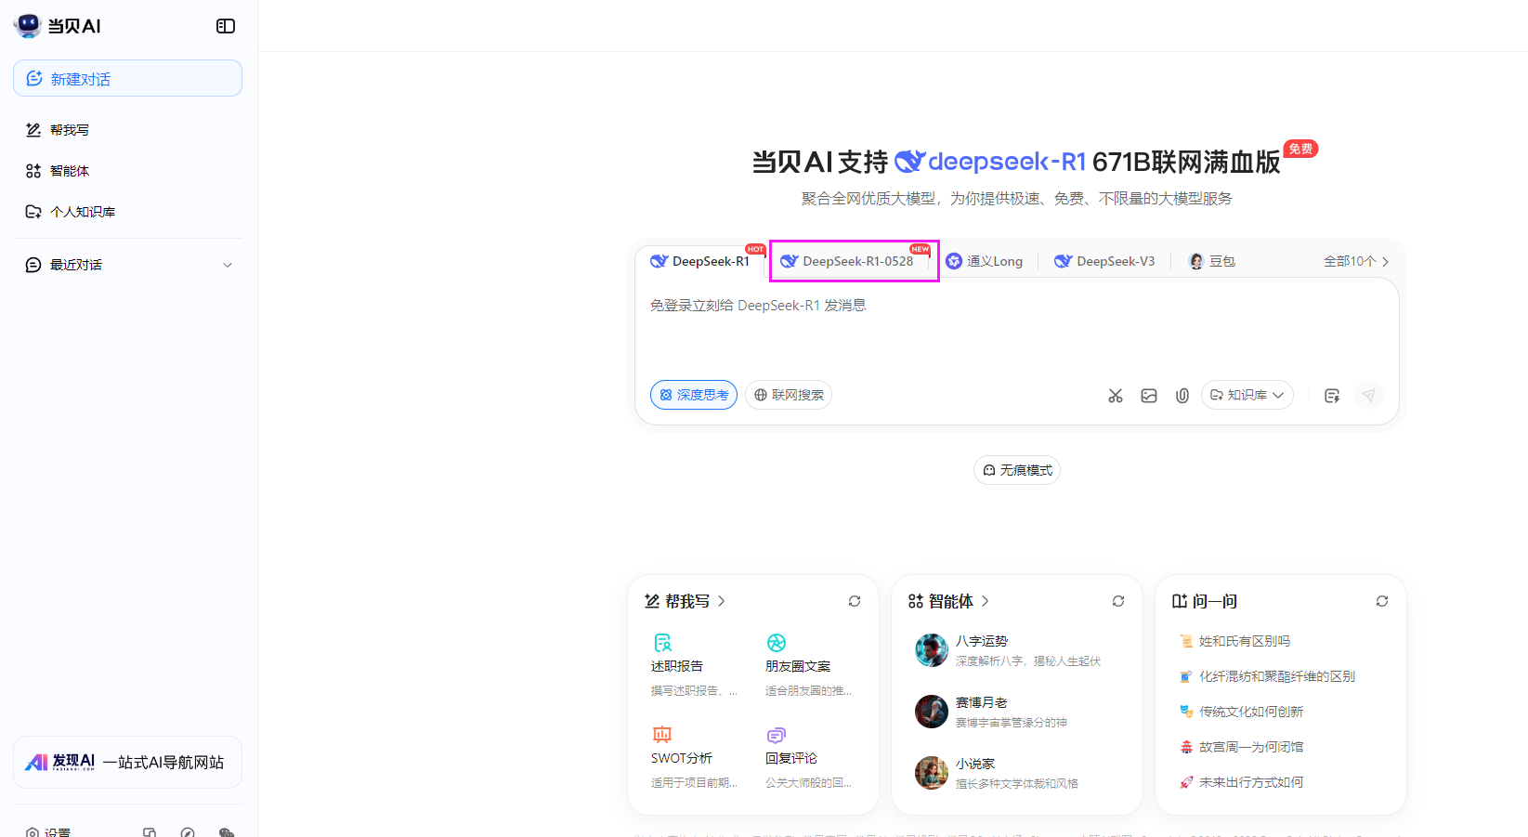Click the scissors screenshot icon
The width and height of the screenshot is (1528, 837).
pyautogui.click(x=1116, y=396)
